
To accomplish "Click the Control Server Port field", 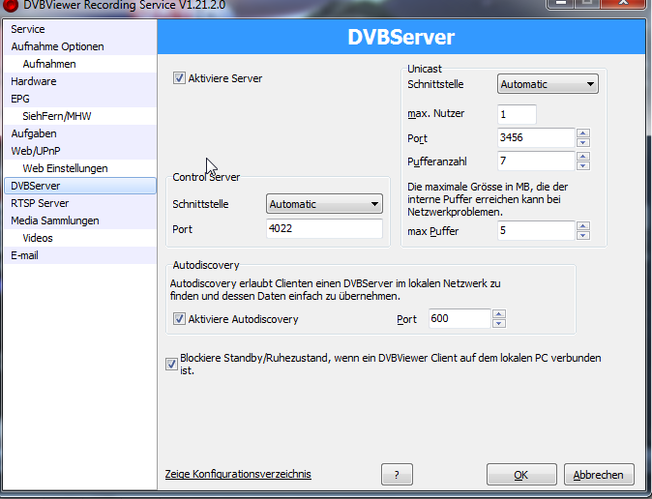I will coord(324,229).
